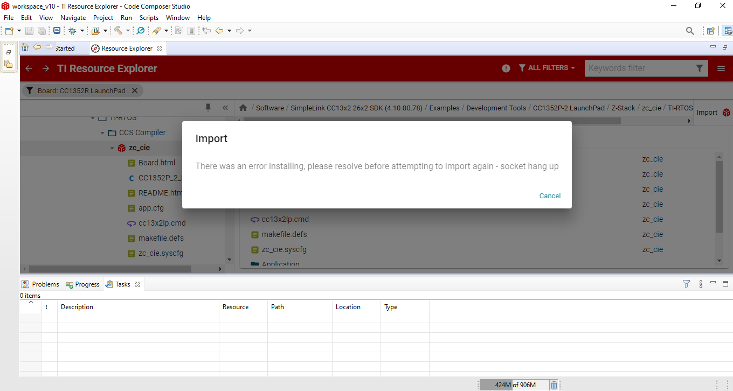Select the CCS Edit perspective icon
733x391 pixels.
(x=728, y=31)
